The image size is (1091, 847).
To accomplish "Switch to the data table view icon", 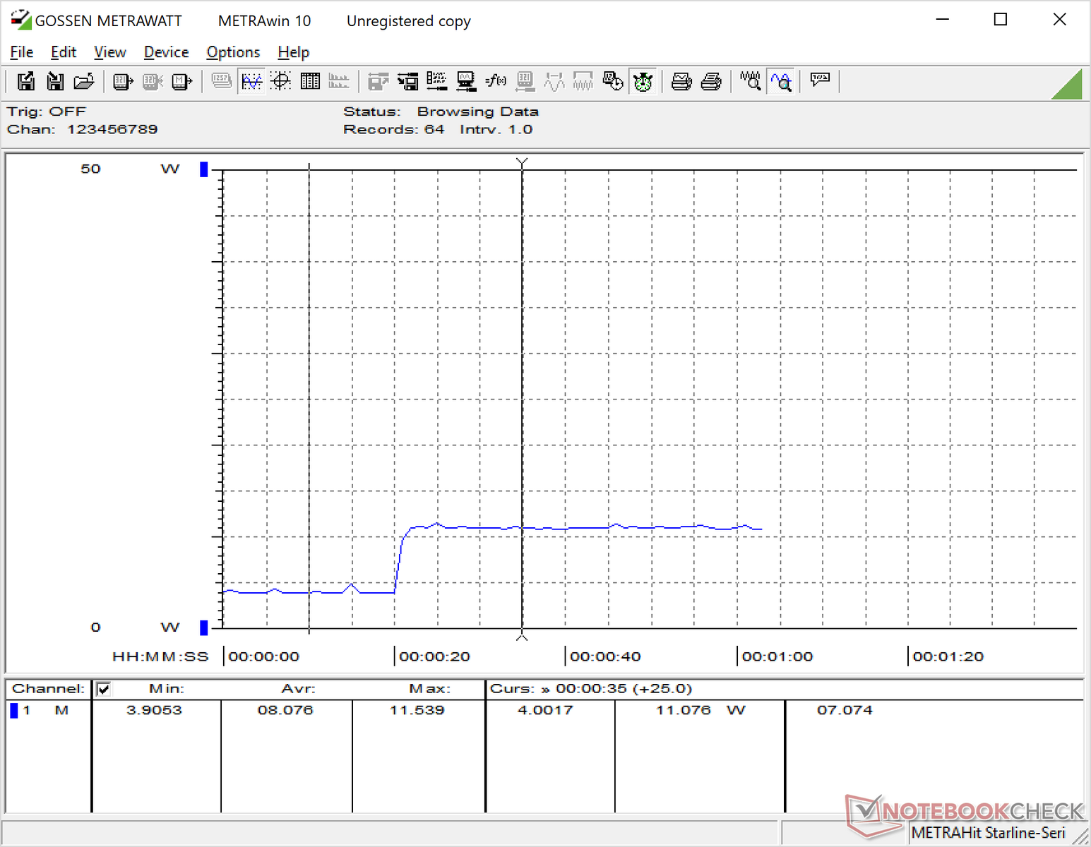I will tap(311, 82).
